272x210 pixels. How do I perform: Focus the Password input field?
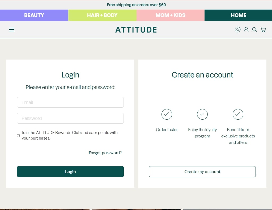click(x=70, y=118)
